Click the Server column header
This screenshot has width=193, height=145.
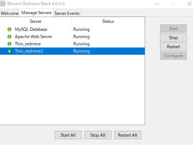pyautogui.click(x=36, y=21)
